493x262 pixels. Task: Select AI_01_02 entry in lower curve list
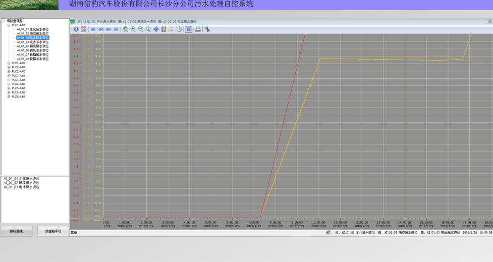tap(21, 182)
